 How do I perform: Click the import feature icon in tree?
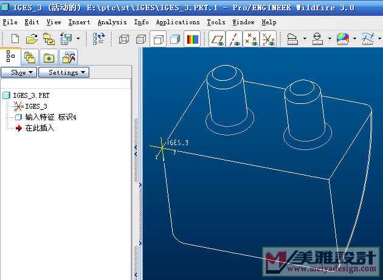tap(19, 117)
